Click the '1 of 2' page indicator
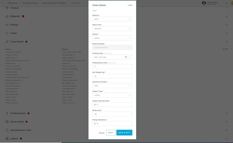Image resolution: width=233 pixels, height=143 pixels. tap(130, 5)
